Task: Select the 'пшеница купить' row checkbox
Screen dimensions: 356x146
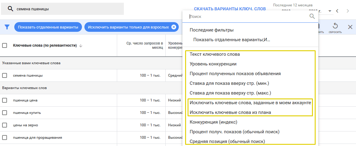Action: coord(5,113)
